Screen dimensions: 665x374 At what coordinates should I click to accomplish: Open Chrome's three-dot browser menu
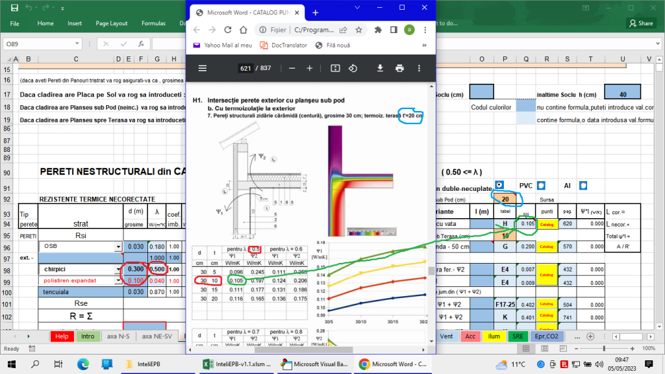(x=425, y=30)
